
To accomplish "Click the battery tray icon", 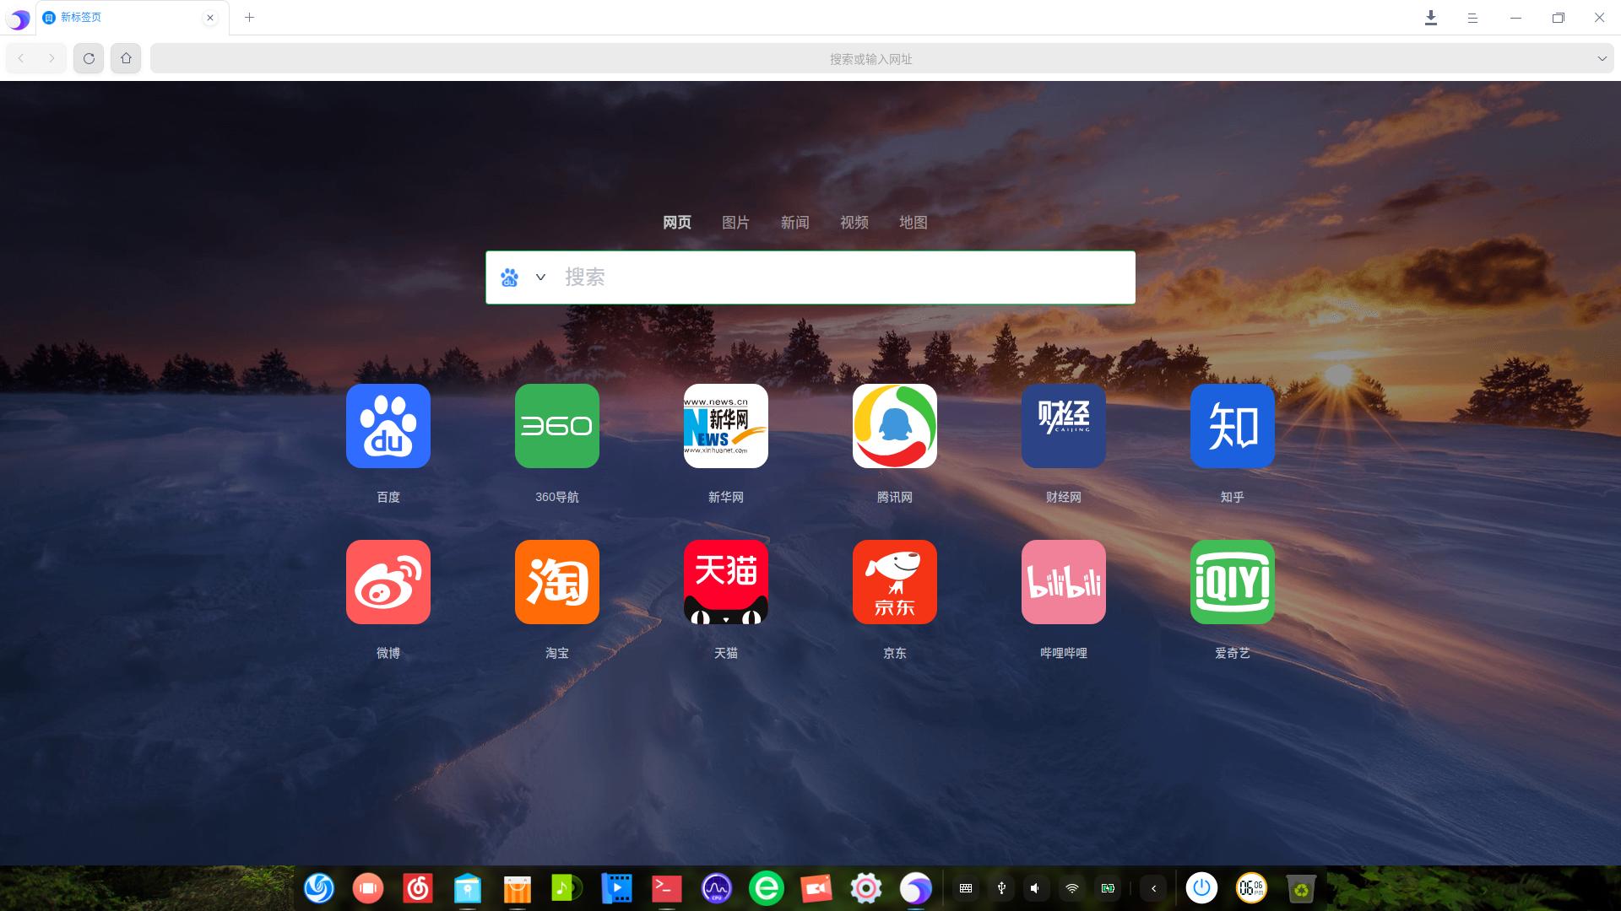I will pos(1108,888).
